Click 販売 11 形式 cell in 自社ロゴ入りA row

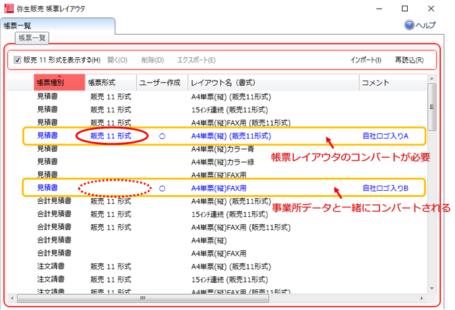point(111,136)
